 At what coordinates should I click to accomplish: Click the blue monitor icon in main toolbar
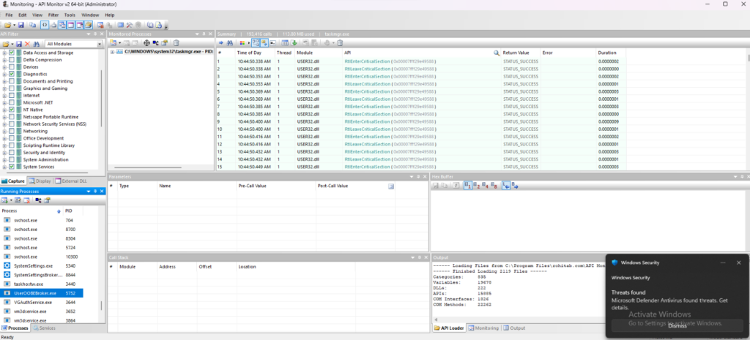tap(121, 25)
